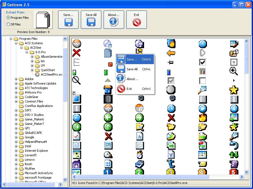
Task: Click the Save All toolbar button
Action: pyautogui.click(x=91, y=20)
